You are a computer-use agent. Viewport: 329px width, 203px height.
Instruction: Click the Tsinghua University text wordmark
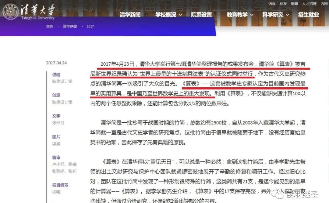click(38, 12)
